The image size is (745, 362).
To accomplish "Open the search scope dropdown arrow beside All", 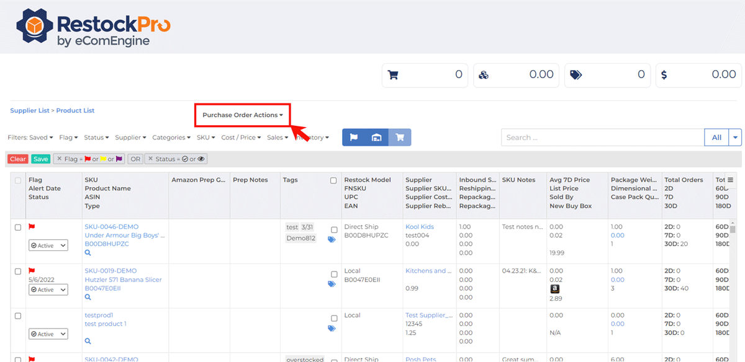I will [x=736, y=138].
